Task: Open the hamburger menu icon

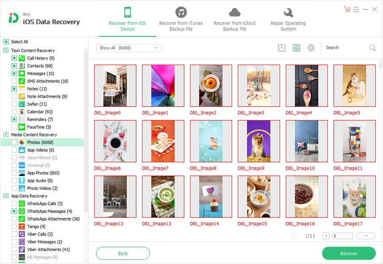Action: [x=356, y=9]
